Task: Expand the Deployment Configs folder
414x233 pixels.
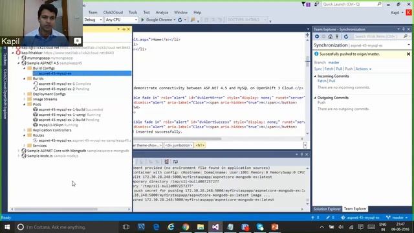Action: [25, 94]
